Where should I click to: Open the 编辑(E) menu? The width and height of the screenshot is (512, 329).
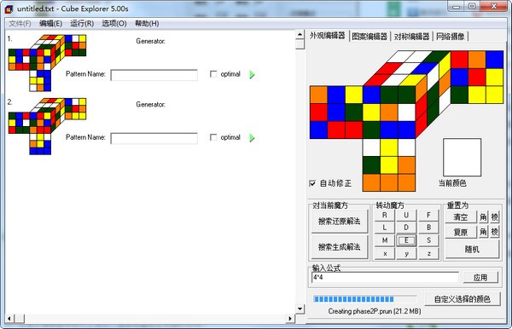50,24
